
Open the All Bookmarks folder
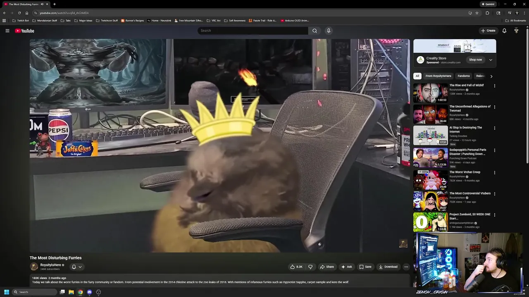click(x=515, y=21)
